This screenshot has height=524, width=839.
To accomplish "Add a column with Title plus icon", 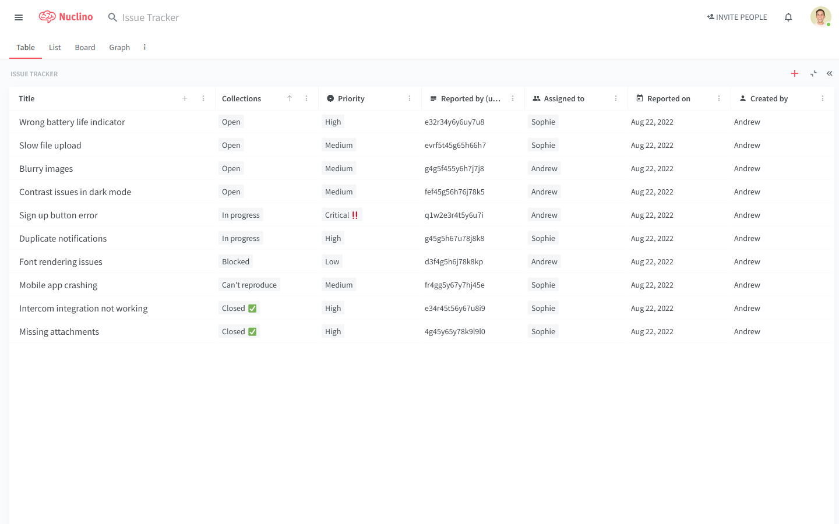I will click(x=185, y=98).
